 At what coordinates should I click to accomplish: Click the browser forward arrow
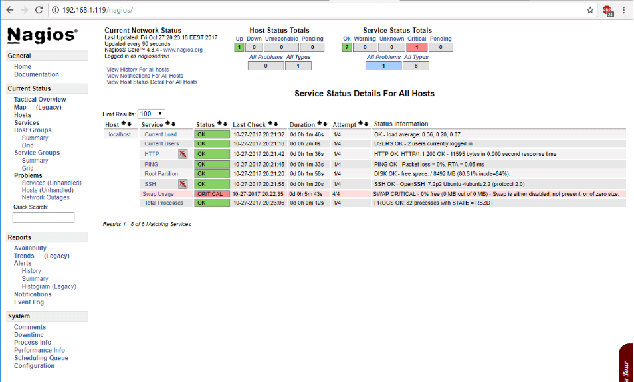click(25, 10)
